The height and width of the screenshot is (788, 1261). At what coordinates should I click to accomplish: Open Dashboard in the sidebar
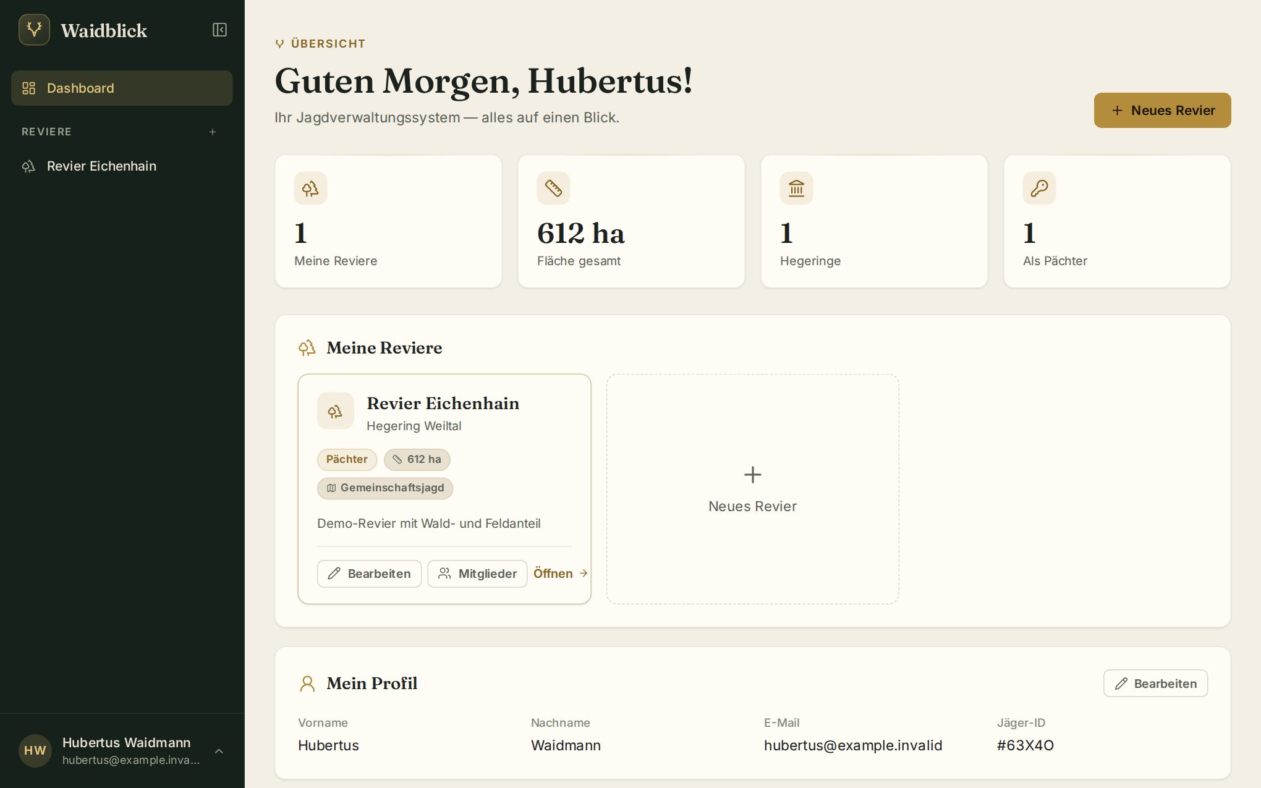[x=122, y=88]
